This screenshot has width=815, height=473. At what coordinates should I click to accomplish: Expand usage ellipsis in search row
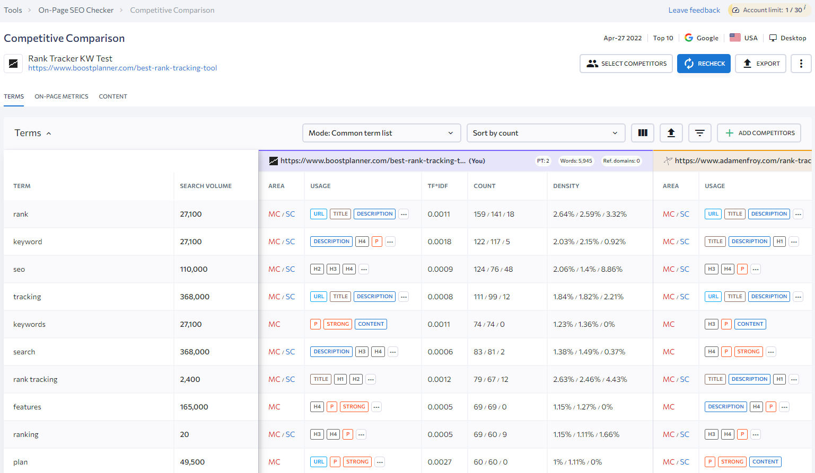tap(393, 352)
